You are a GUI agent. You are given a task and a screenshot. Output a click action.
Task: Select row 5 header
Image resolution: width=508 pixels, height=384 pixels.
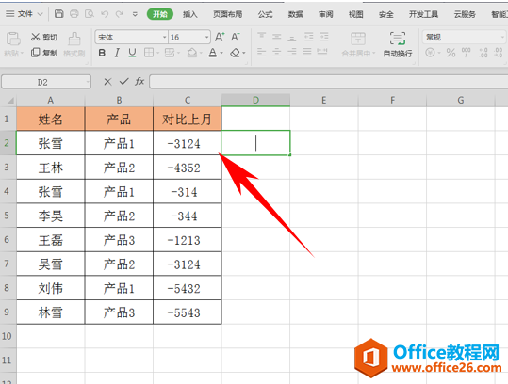(x=8, y=216)
